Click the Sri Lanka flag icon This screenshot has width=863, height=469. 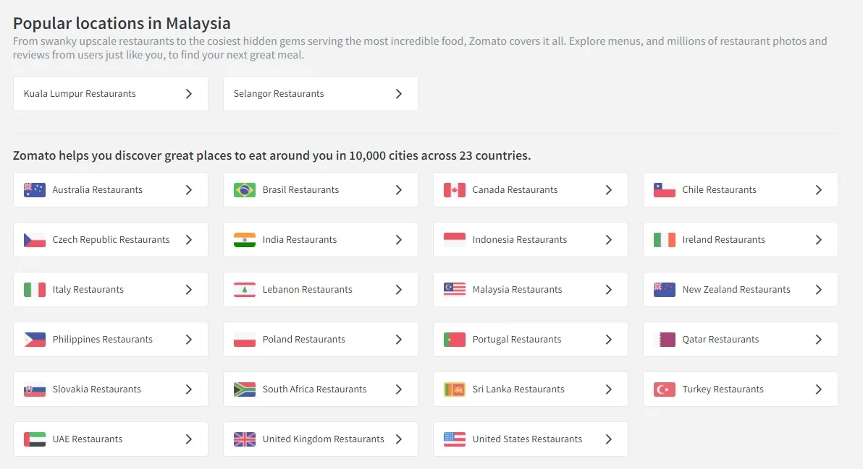tap(455, 390)
